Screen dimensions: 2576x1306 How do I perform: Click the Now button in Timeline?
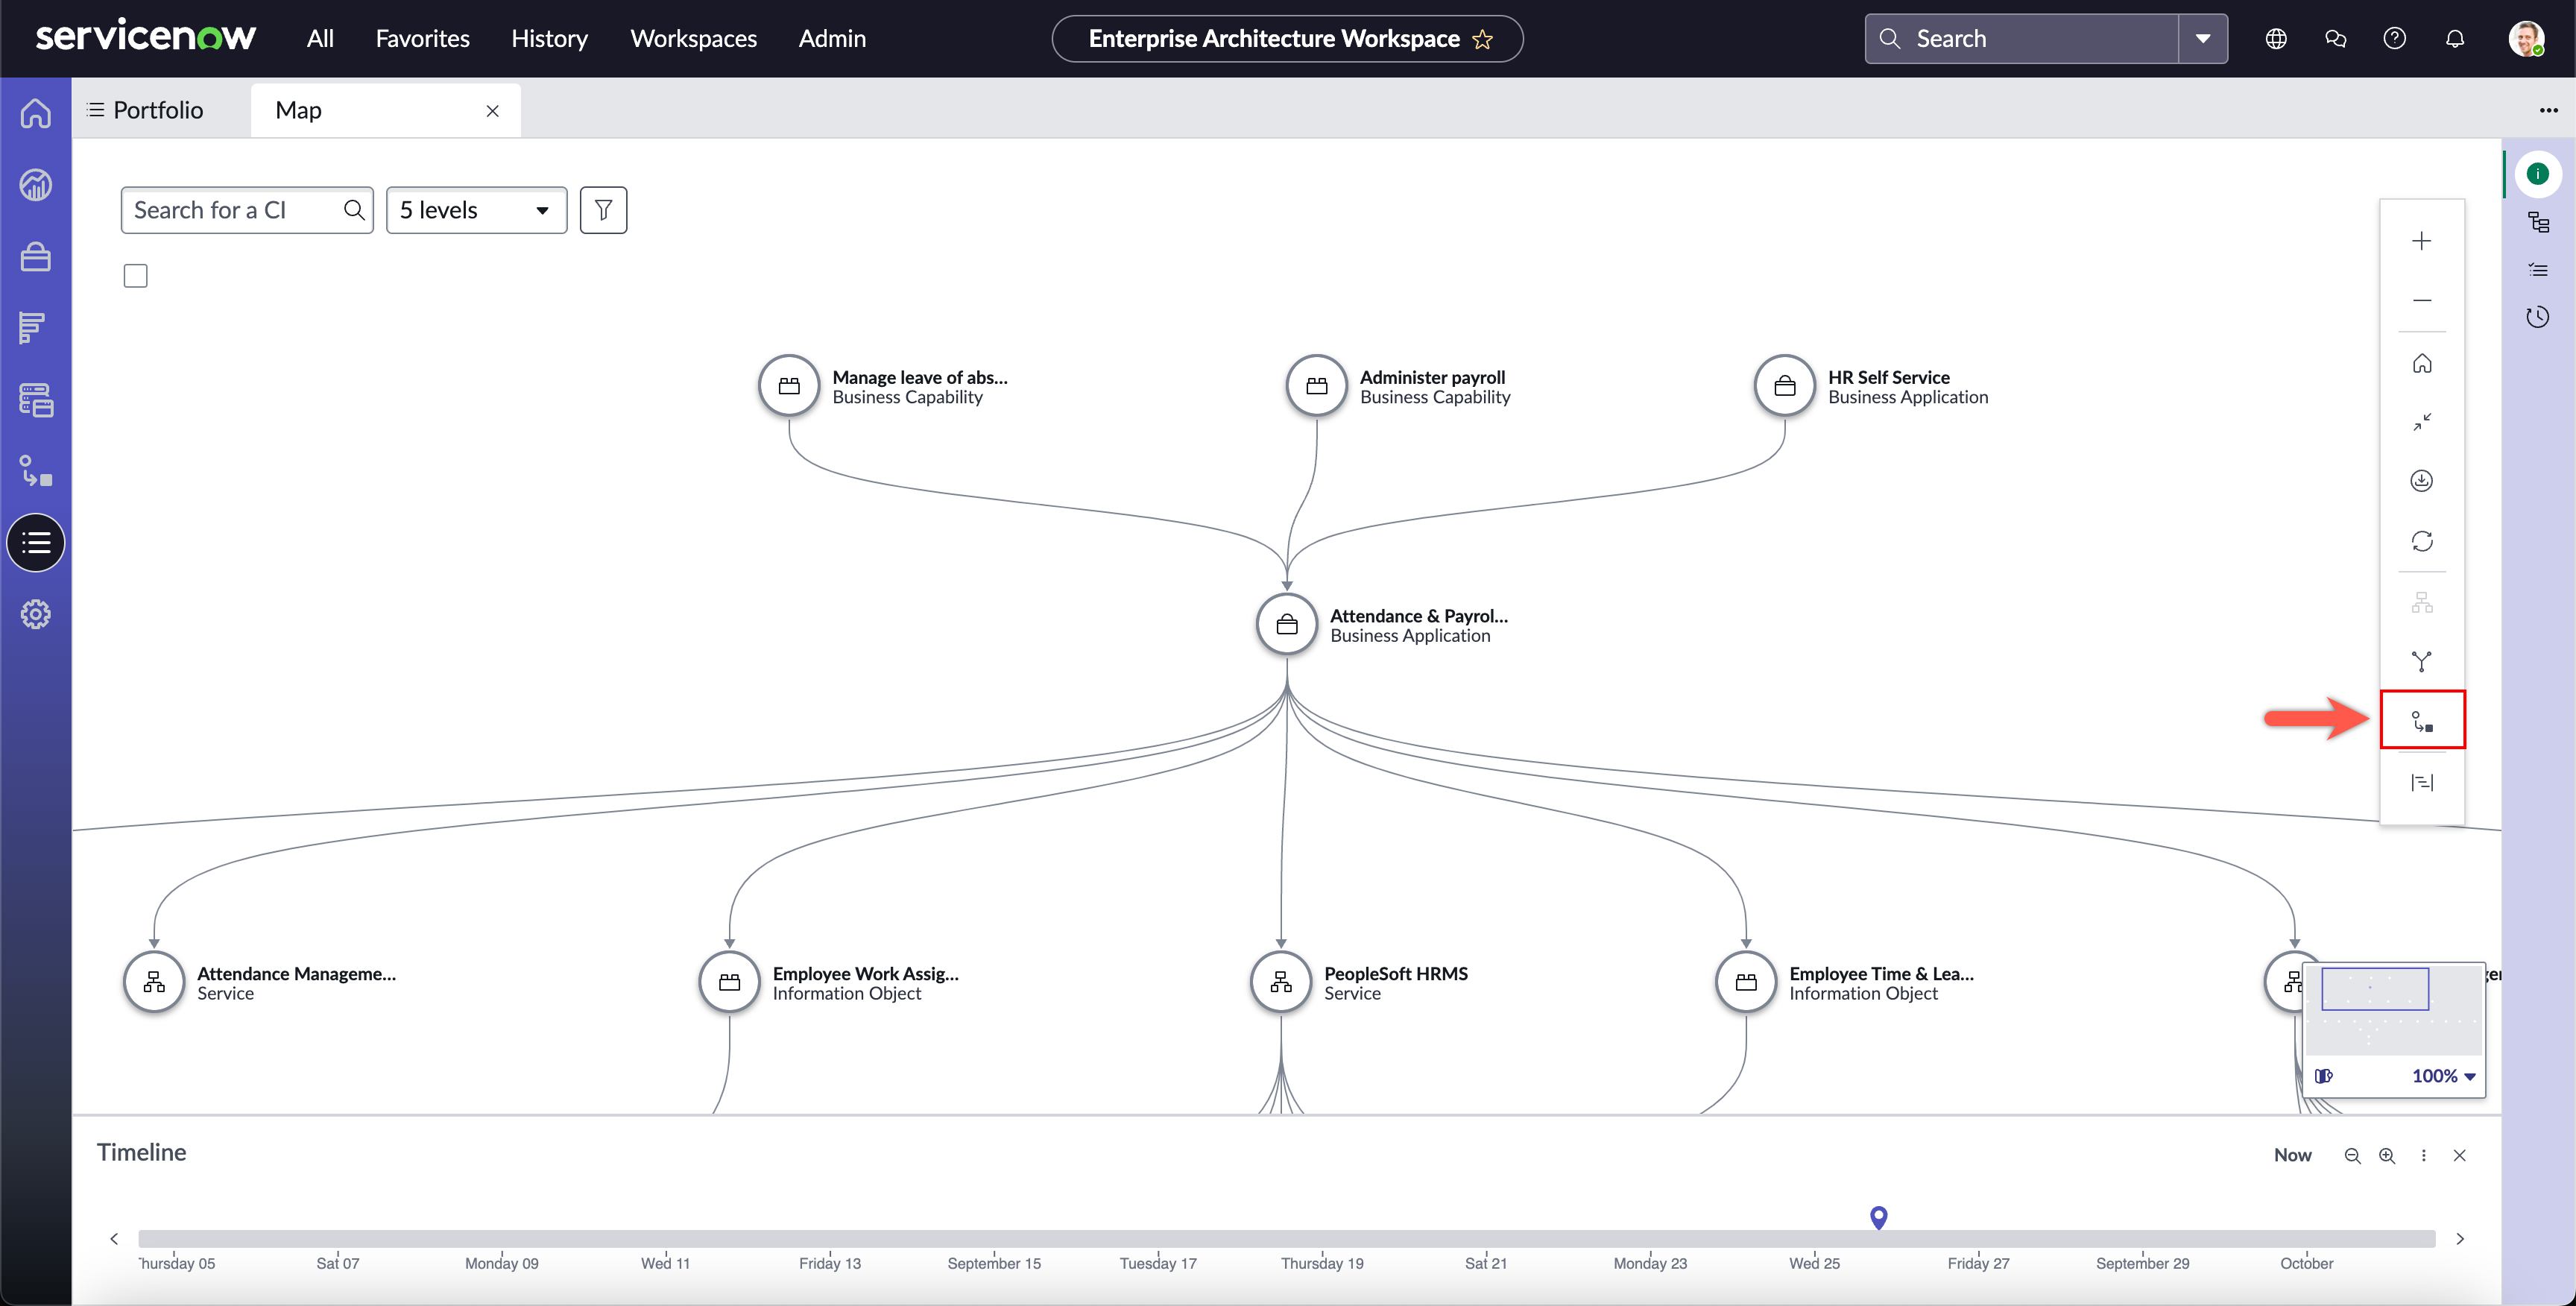[x=2292, y=1155]
